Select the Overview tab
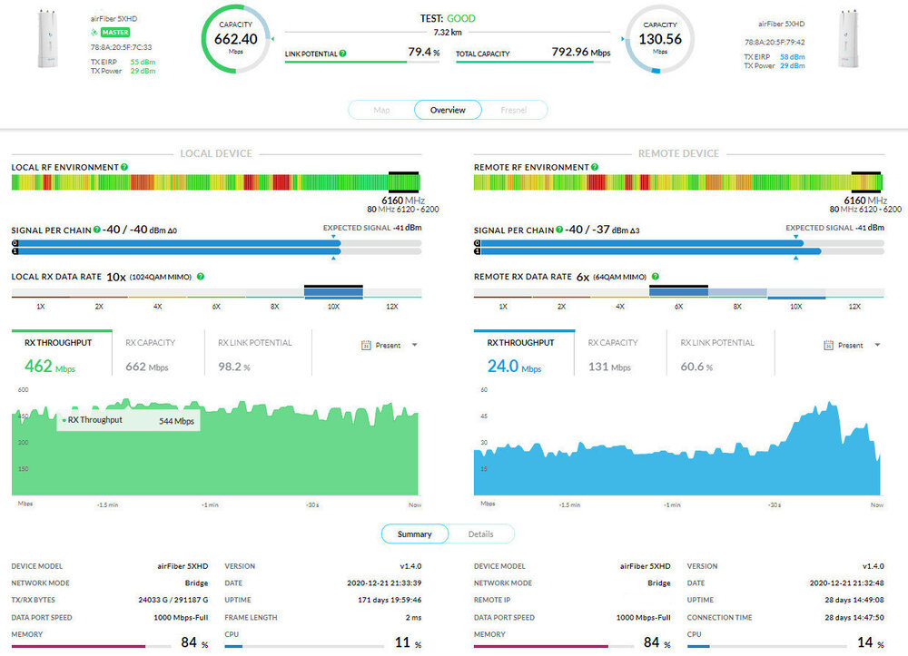 [448, 110]
